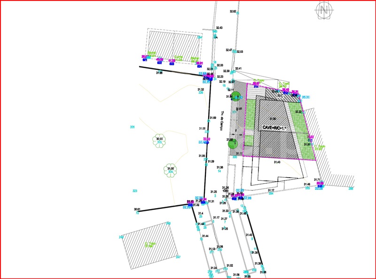Screen dimensions: 376x279
Task: Click the 31.46 elevation label
Action: [307, 184]
